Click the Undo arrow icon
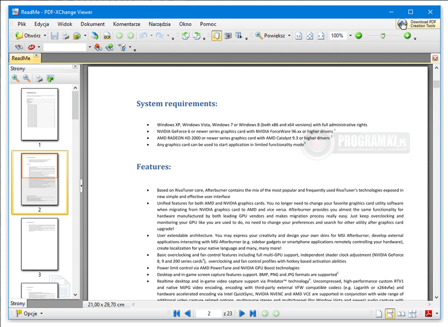This screenshot has height=327, width=448. click(143, 35)
